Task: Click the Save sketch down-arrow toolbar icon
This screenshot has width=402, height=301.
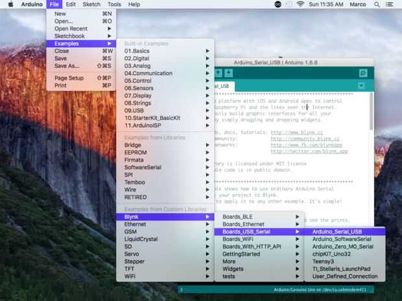Action: [229, 73]
